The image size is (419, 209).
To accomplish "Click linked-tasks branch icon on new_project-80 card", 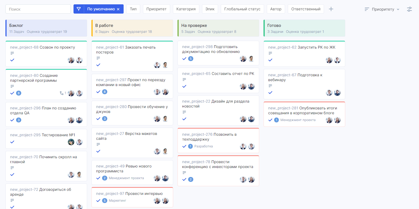I will click(x=62, y=93).
